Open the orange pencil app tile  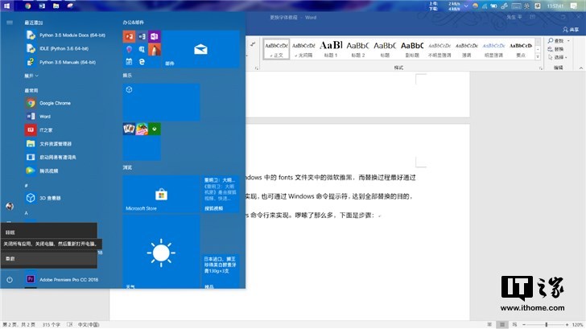155,49
